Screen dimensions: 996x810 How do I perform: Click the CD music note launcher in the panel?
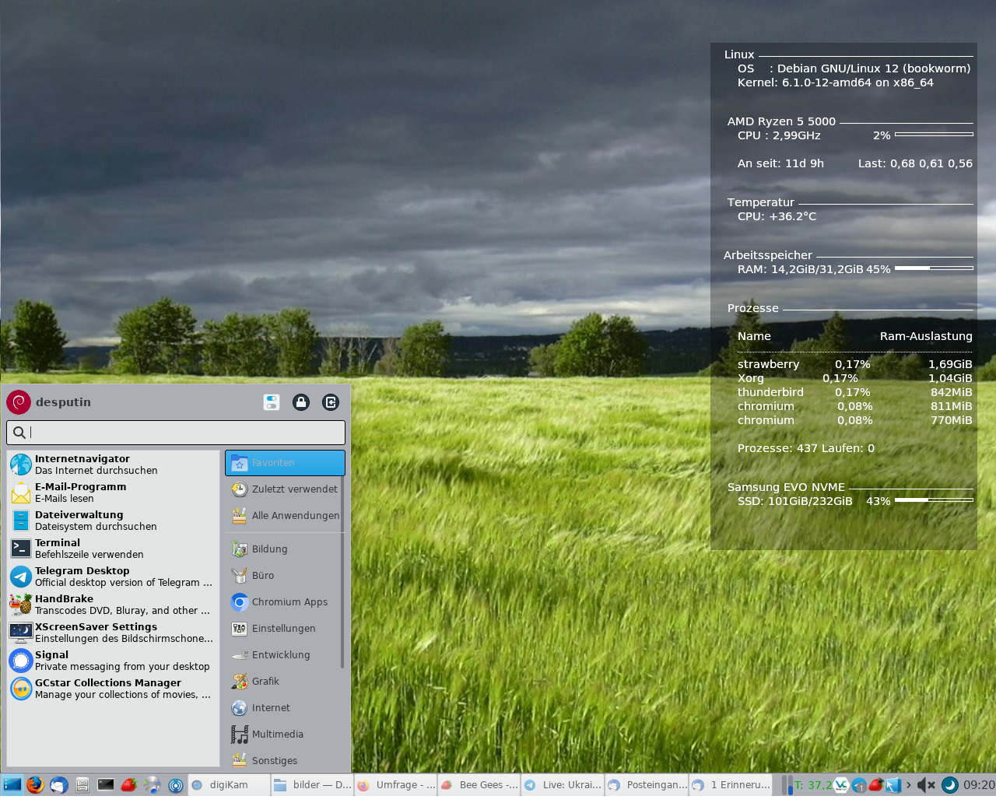tap(153, 785)
